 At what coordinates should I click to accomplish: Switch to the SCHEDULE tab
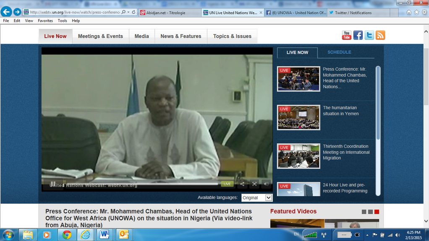339,52
